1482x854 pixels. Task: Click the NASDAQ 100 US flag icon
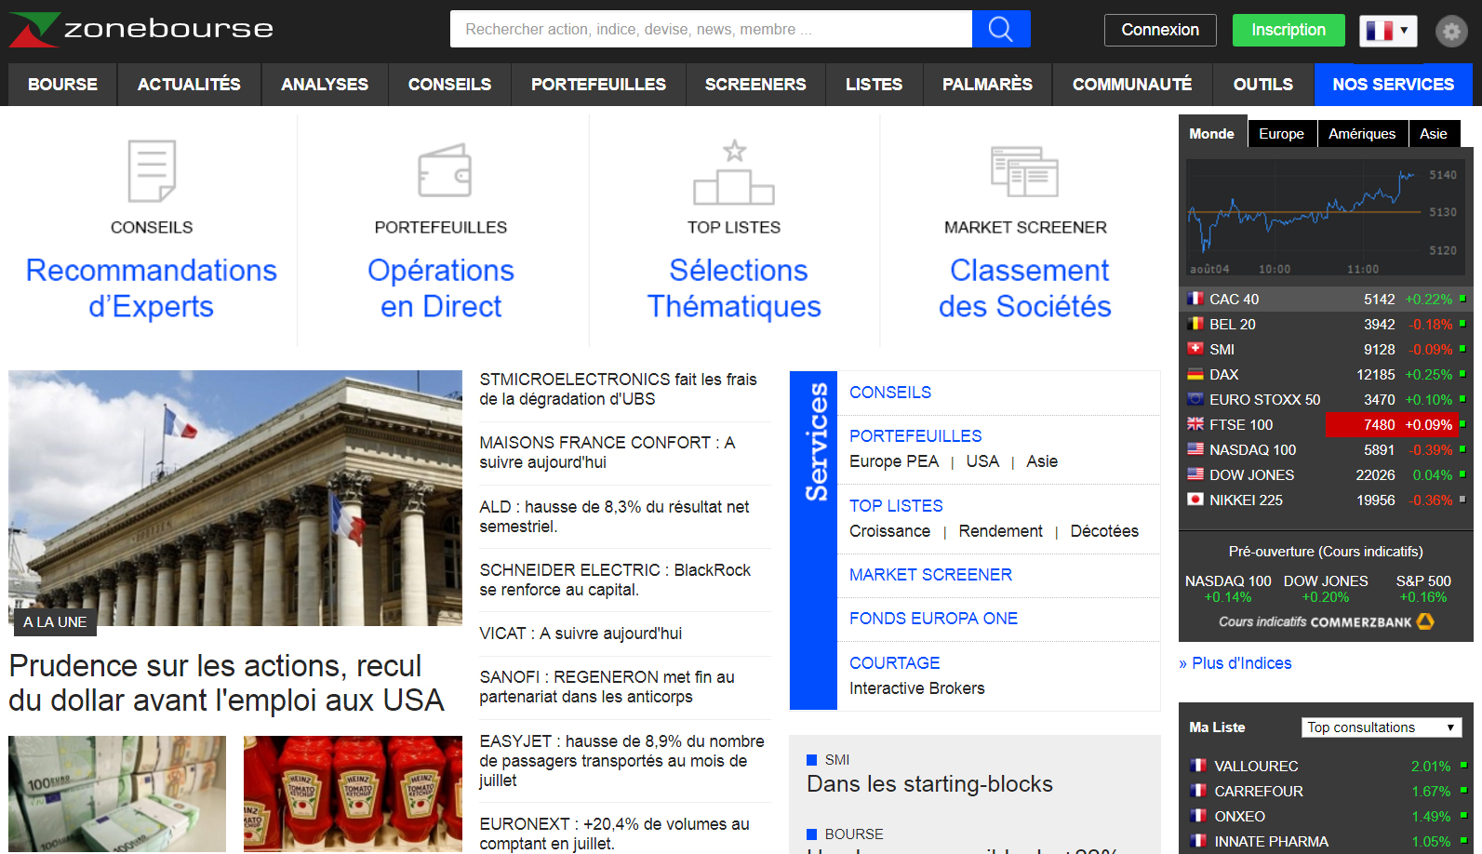pos(1195,449)
